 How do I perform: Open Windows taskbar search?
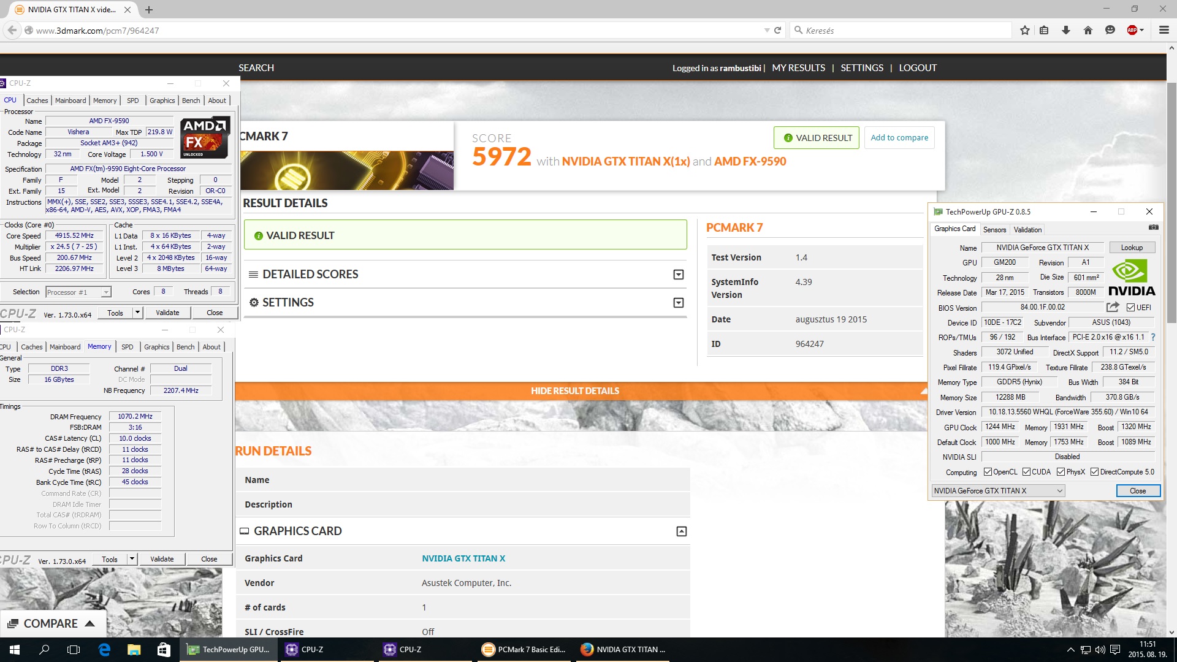(x=44, y=650)
